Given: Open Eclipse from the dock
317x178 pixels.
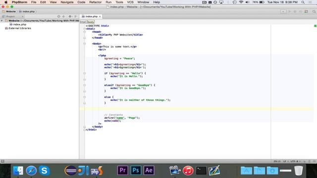Looking at the screenshot, I should pyautogui.click(x=70, y=171).
